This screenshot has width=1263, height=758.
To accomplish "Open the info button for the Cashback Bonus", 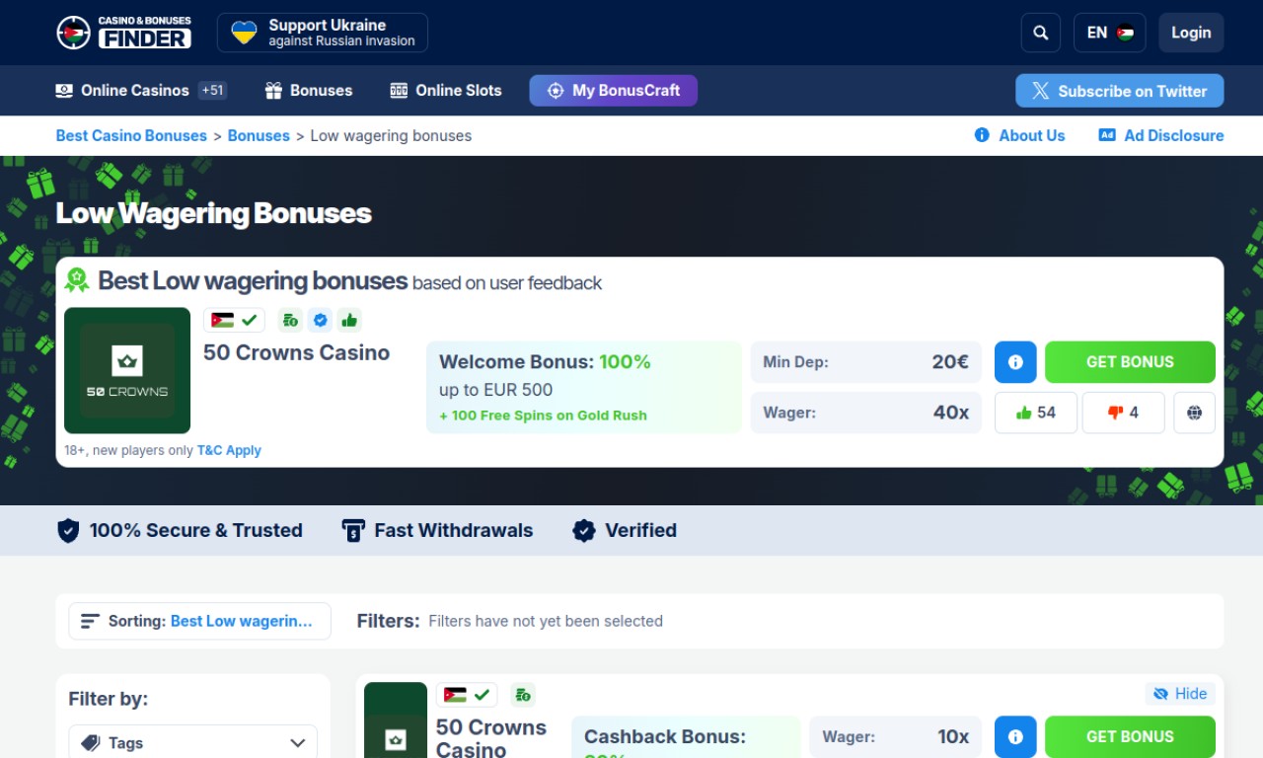I will click(1015, 736).
